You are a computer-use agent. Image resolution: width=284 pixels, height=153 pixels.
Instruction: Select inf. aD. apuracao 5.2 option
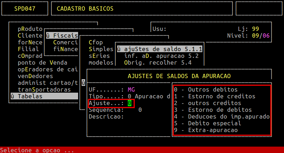[x=161, y=56]
